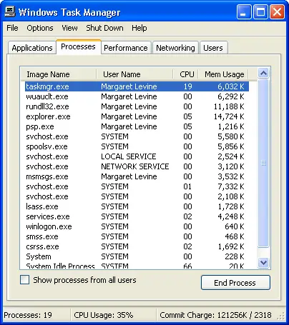The image size is (289, 325).
Task: Sort by the CPU column header
Action: [185, 74]
